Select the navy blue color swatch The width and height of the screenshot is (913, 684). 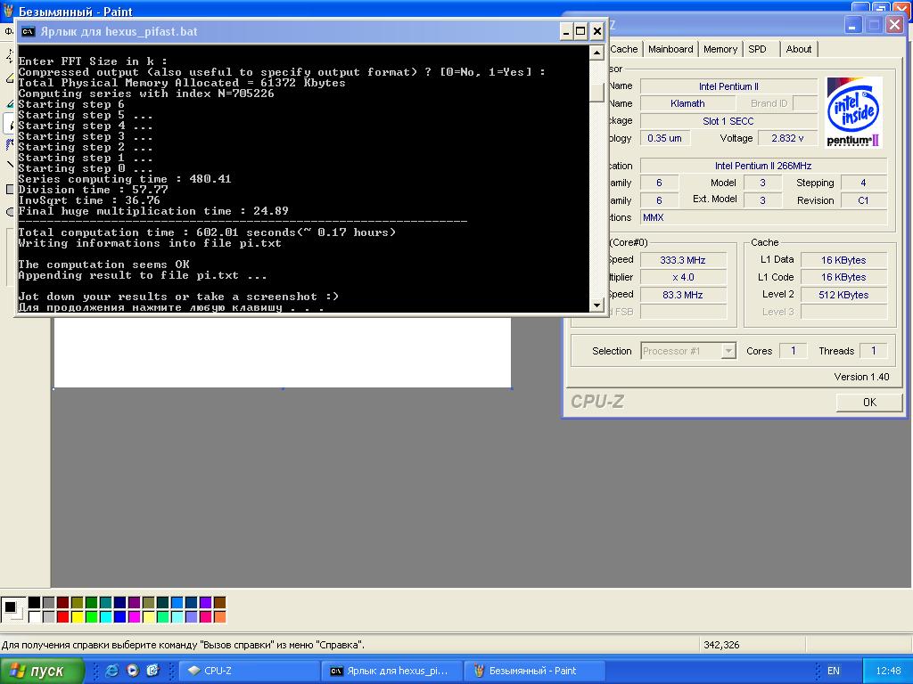[x=120, y=603]
